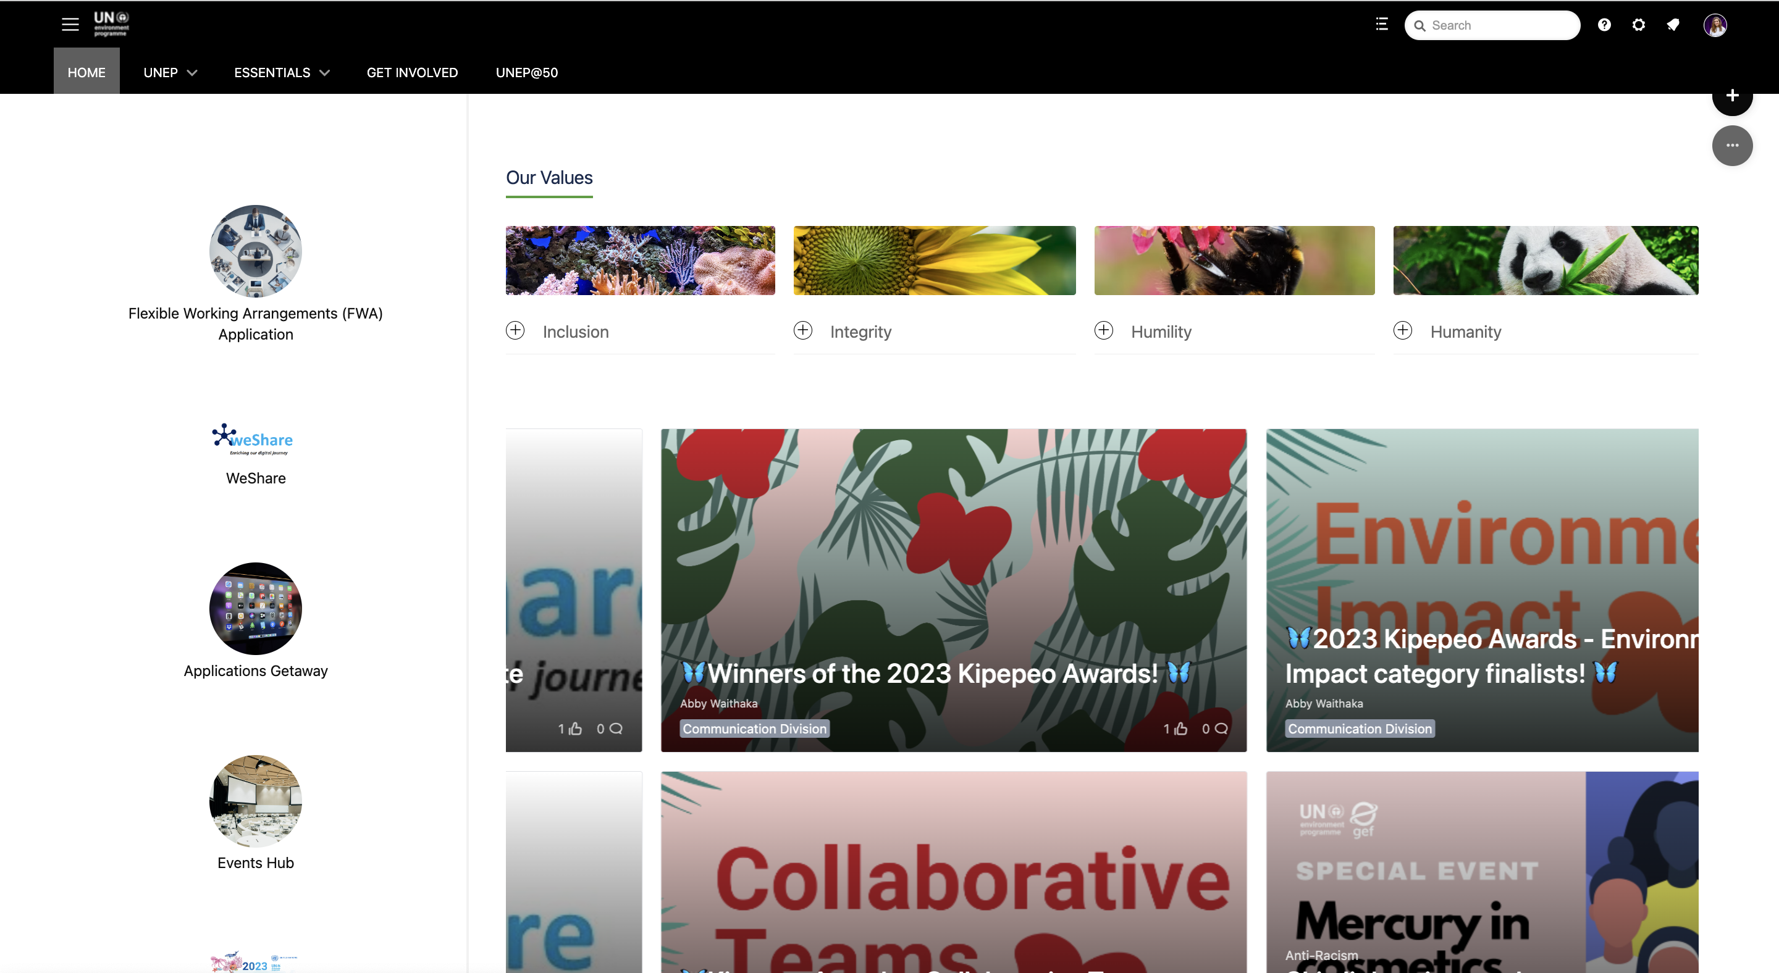Open the Events Hub round icon
This screenshot has width=1779, height=973.
point(256,801)
